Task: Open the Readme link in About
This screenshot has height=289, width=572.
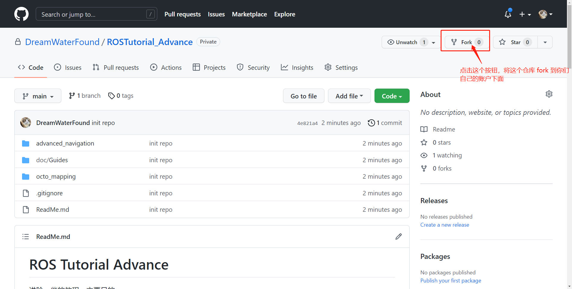Action: [x=438, y=129]
